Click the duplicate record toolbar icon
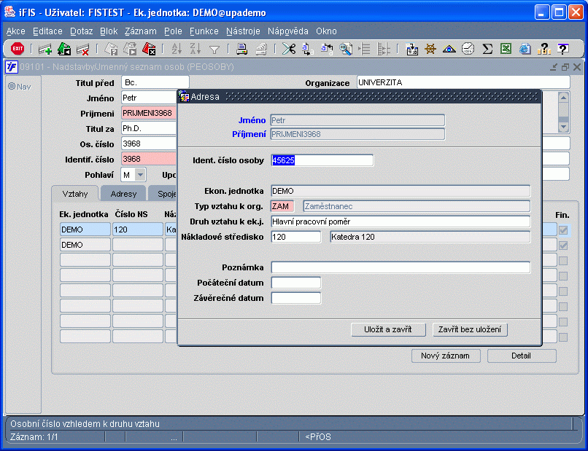The image size is (588, 451). coord(64,49)
